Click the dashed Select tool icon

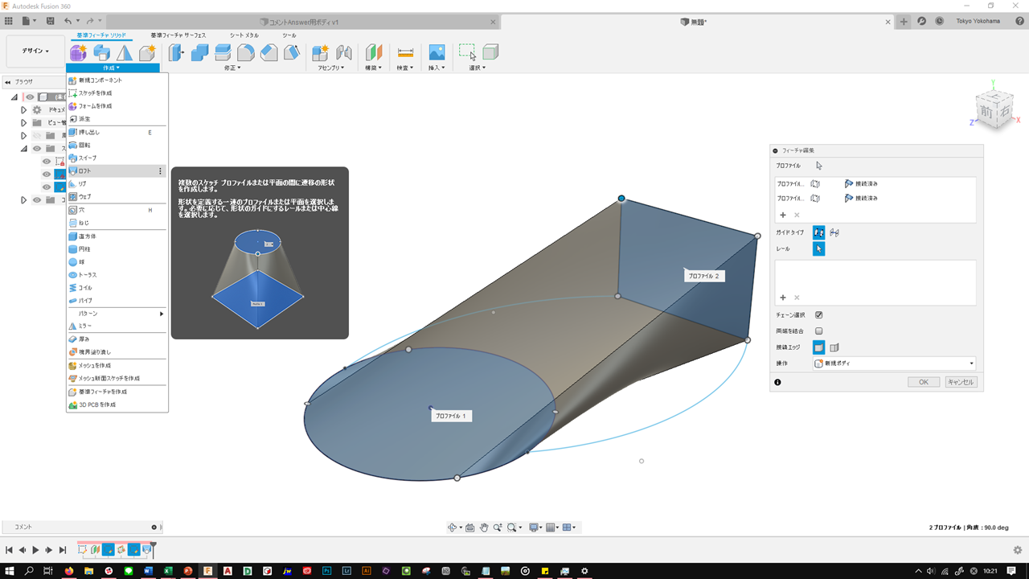pos(467,52)
